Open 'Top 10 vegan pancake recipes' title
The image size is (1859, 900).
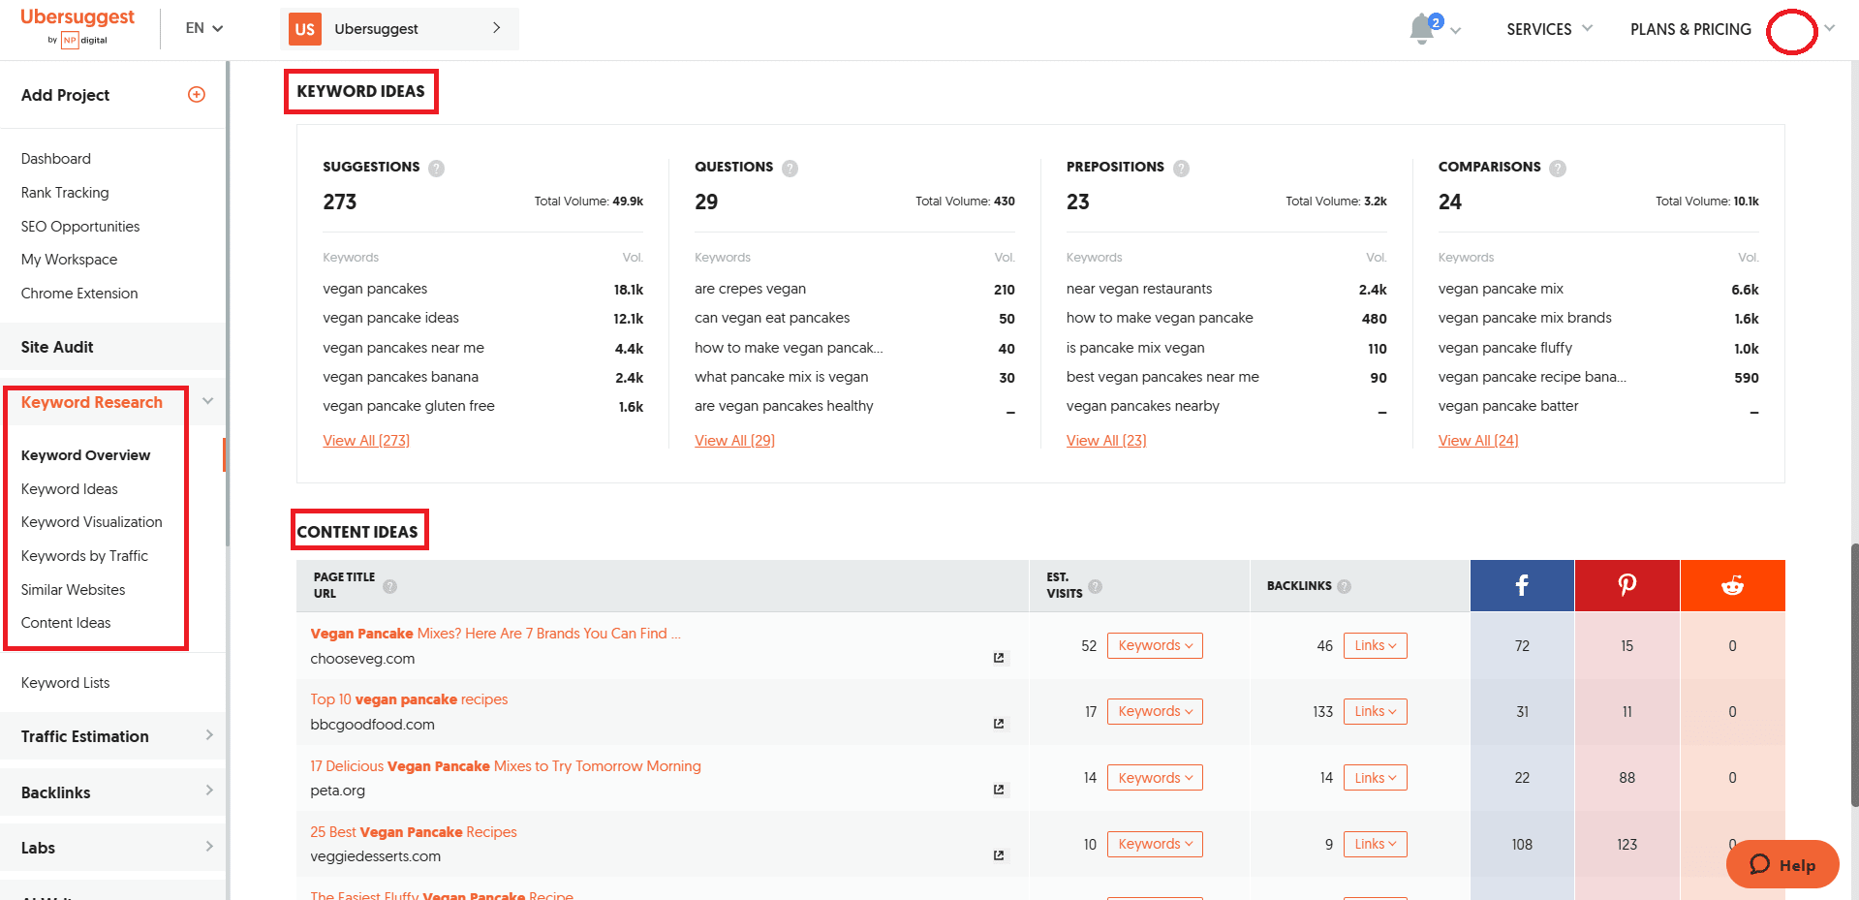[409, 699]
